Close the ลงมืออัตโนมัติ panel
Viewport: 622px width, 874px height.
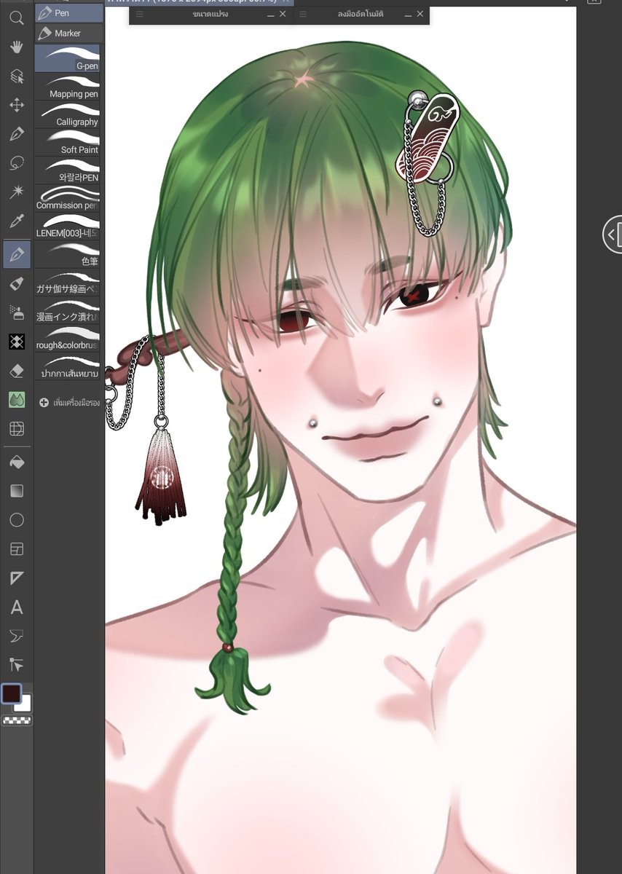(420, 14)
